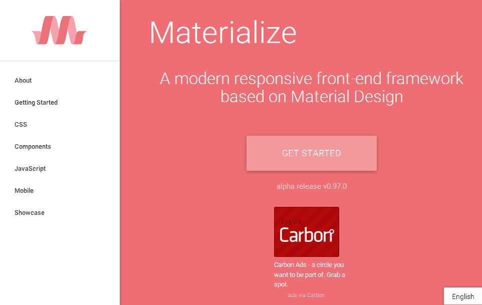482x305 pixels.
Task: Open the Mobile section
Action: pos(24,190)
